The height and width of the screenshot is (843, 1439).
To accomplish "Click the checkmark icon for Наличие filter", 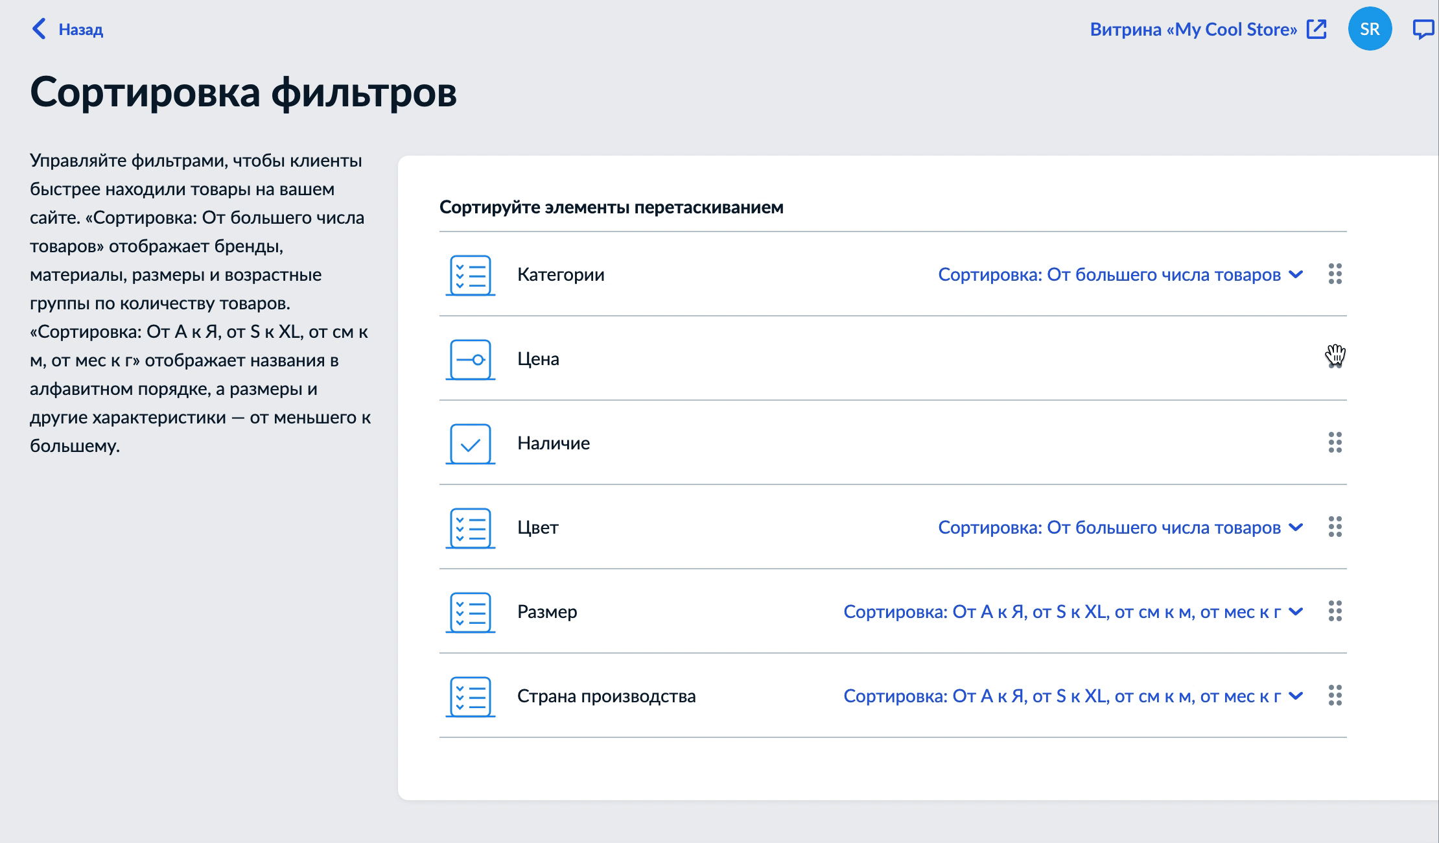I will [471, 444].
